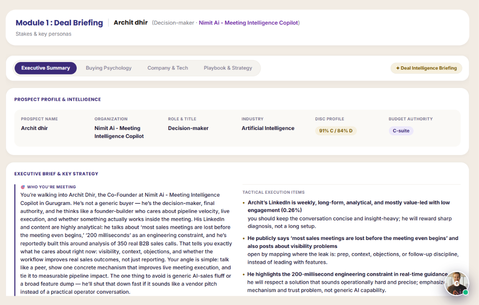
Task: Click the Module 1 : Deal Briefing title
Action: pos(59,23)
